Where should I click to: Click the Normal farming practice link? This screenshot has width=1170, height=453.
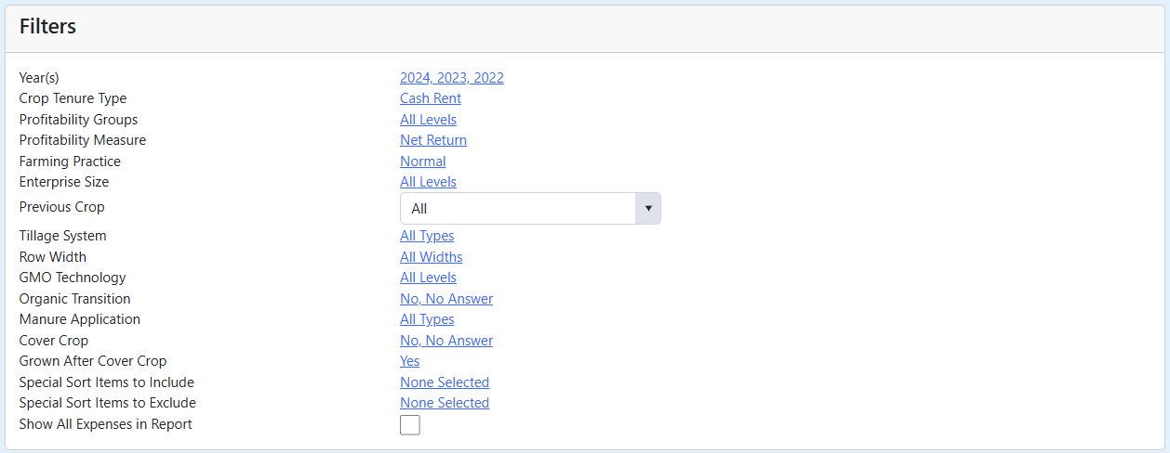[422, 162]
